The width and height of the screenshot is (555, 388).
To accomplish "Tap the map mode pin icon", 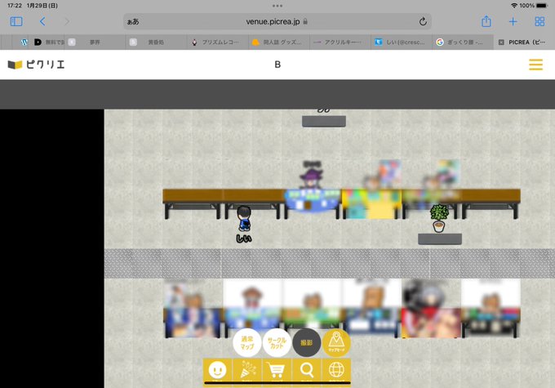I will (x=336, y=342).
